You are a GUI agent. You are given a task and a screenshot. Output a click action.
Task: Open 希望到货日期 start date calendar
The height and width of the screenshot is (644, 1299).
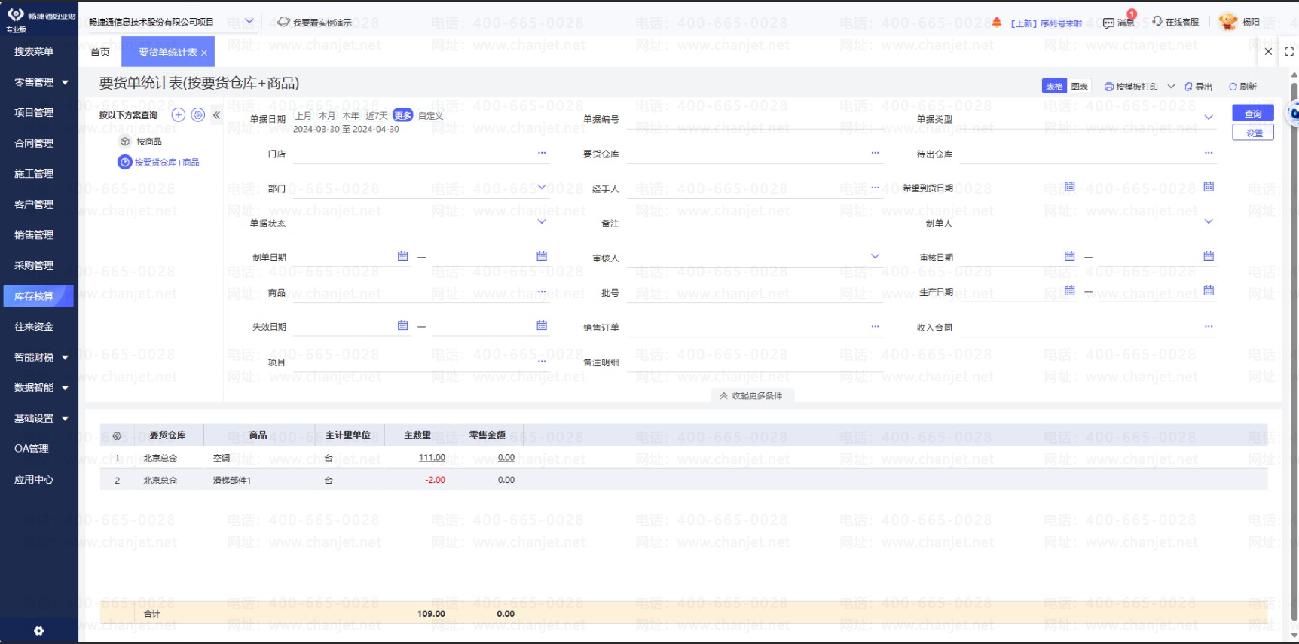point(1069,186)
